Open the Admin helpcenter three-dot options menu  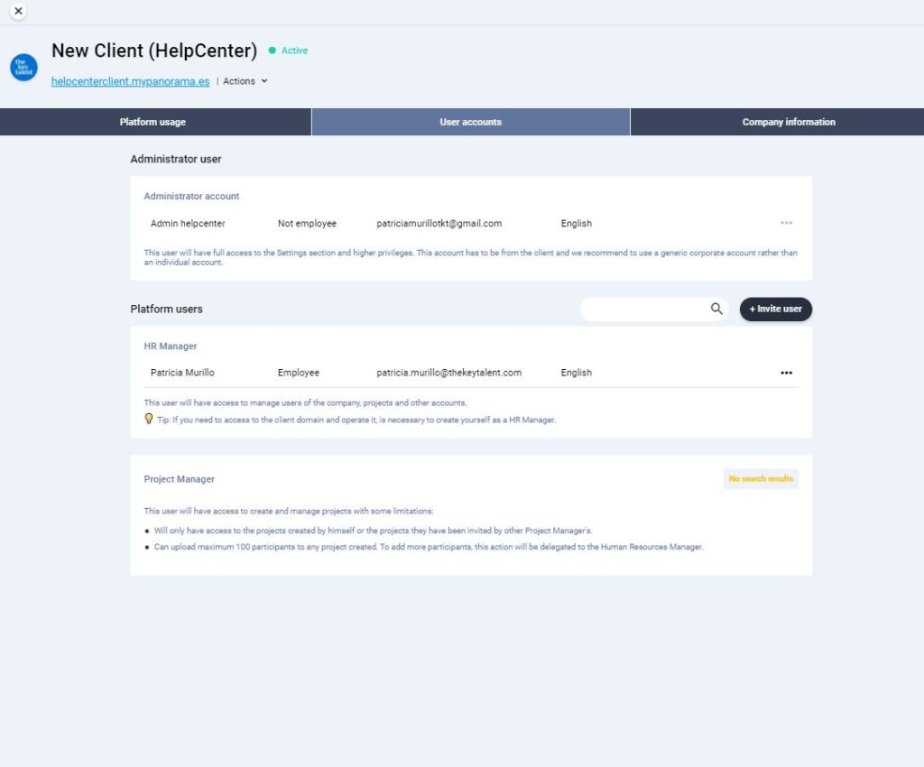[x=786, y=223]
